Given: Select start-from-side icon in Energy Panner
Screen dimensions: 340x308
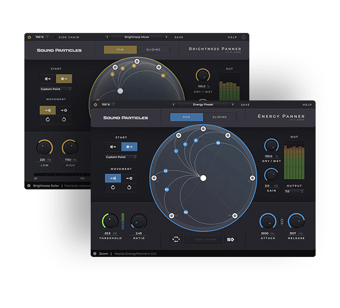Looking at the screenshot, I should [x=113, y=146].
